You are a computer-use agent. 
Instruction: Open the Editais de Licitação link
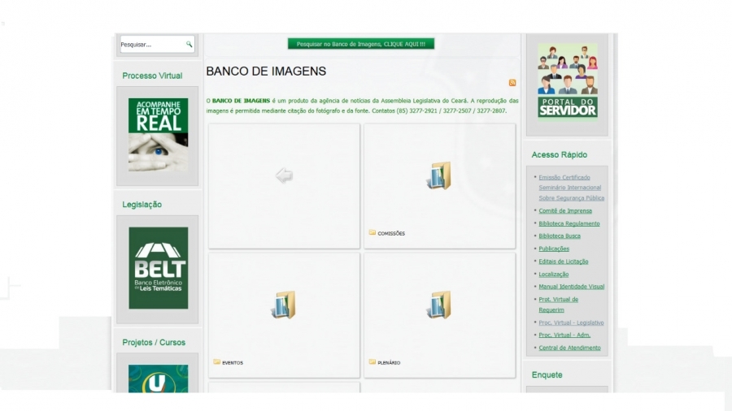(563, 262)
